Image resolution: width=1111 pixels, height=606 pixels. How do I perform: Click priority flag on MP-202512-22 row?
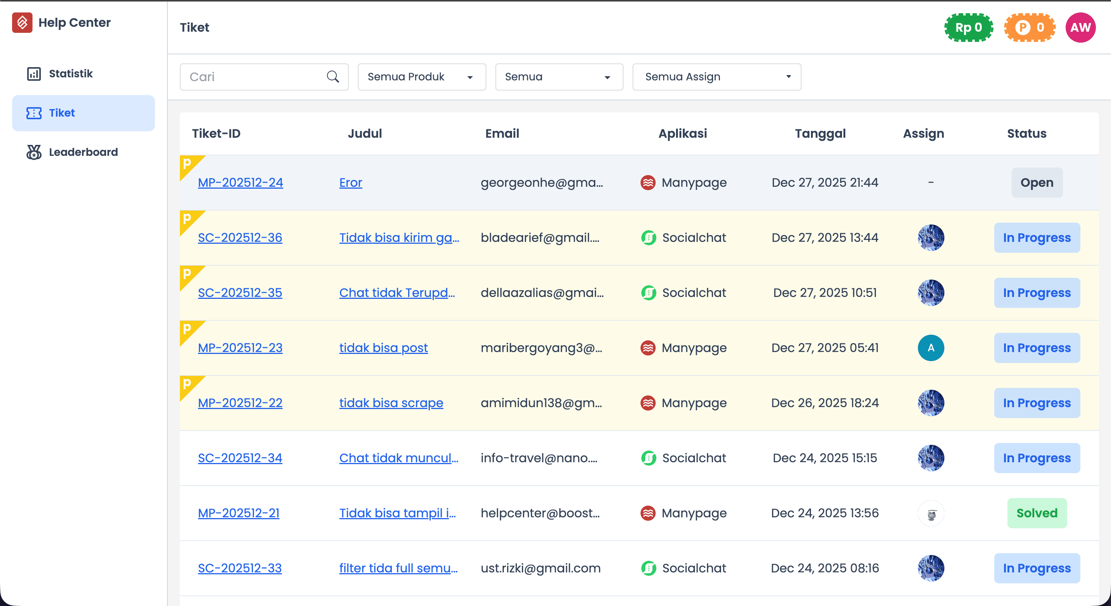(189, 385)
